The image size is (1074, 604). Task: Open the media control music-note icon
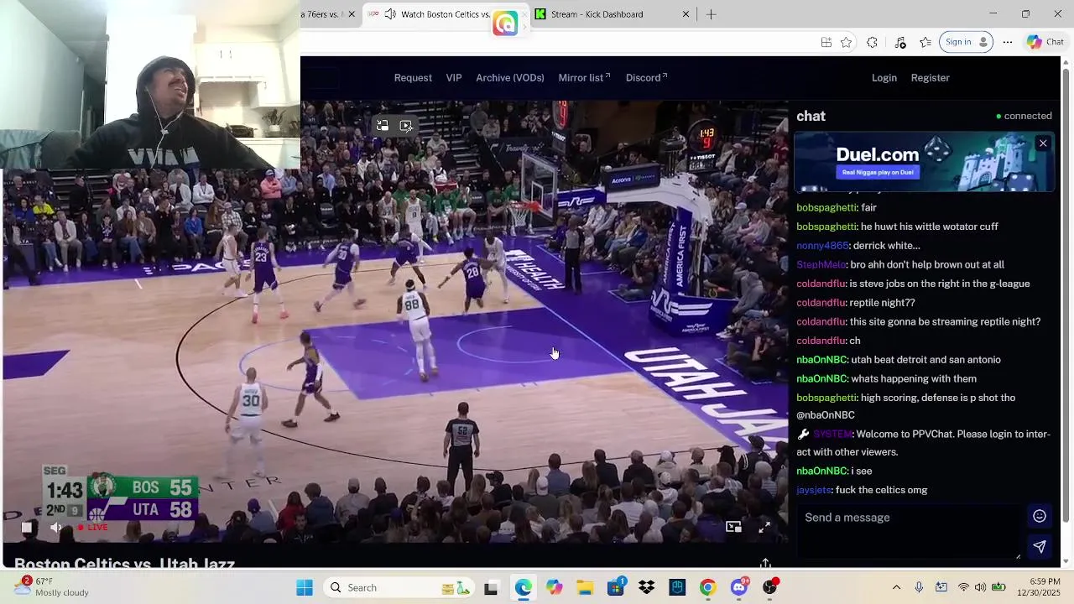coord(900,42)
